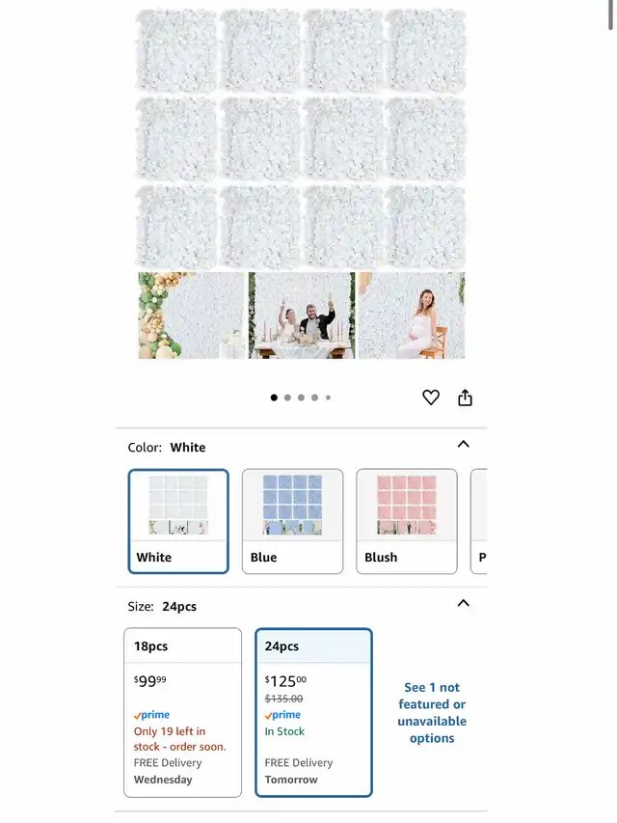Click the Color: White heading

pos(167,447)
